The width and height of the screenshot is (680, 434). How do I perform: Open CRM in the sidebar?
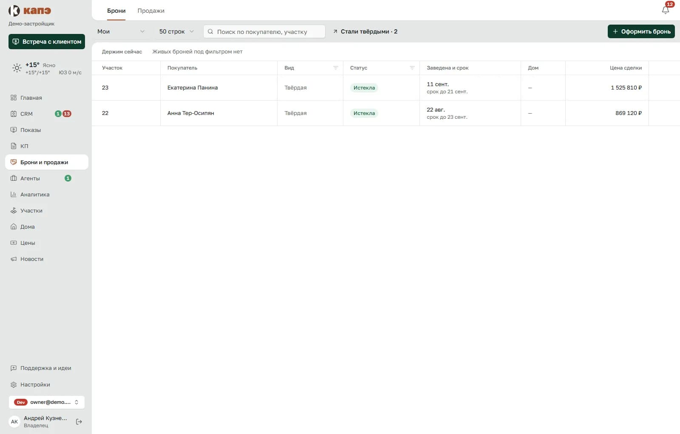click(47, 114)
